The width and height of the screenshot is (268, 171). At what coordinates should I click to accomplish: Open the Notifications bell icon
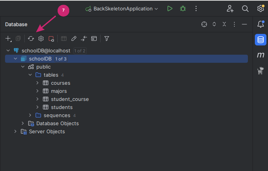[x=261, y=24]
